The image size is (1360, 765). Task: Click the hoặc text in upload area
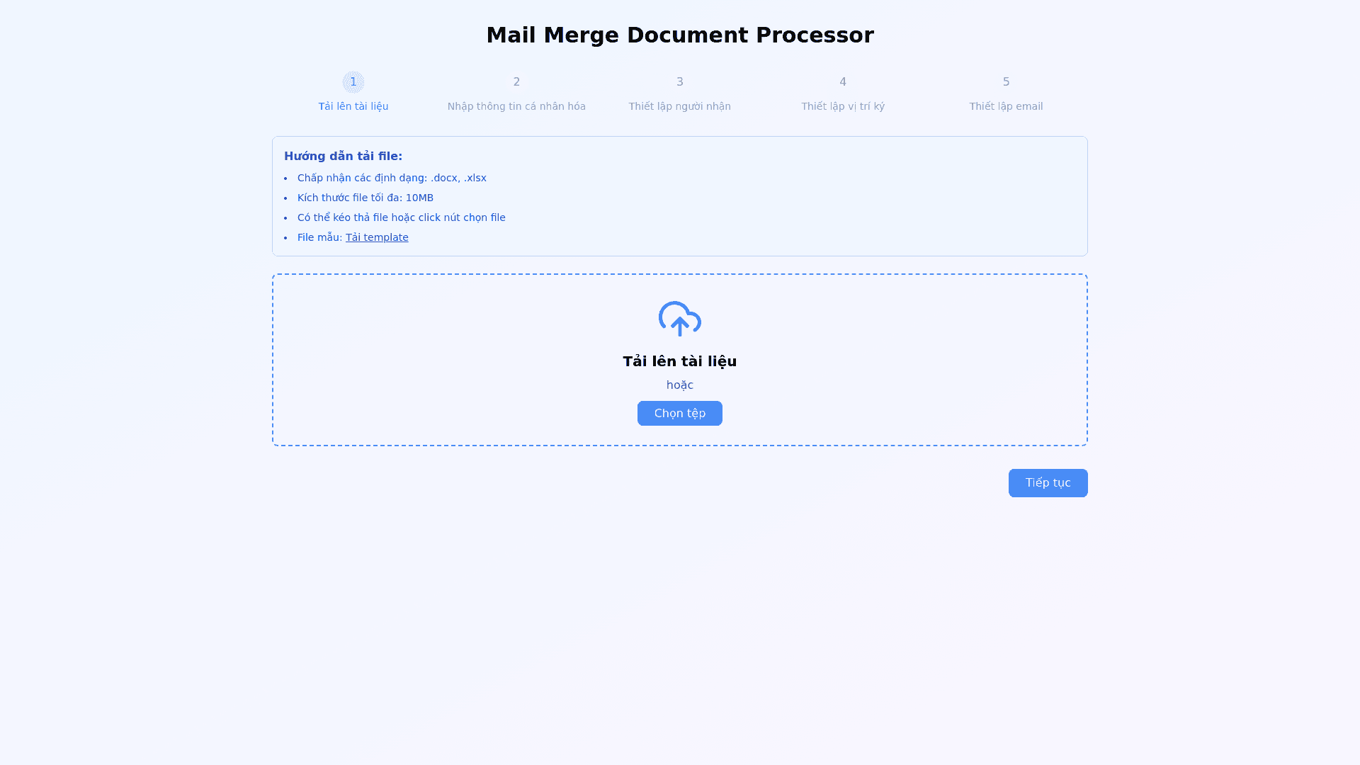tap(679, 385)
